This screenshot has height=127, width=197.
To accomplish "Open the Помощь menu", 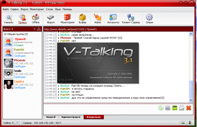I will tap(67, 9).
